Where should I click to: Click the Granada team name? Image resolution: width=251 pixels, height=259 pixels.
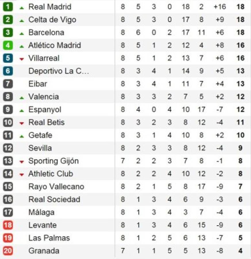(x=44, y=251)
